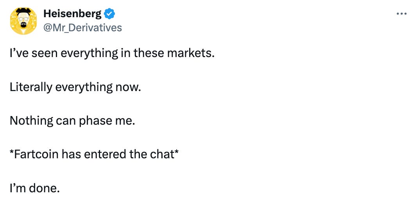Open the three-dot more options menu

(401, 14)
